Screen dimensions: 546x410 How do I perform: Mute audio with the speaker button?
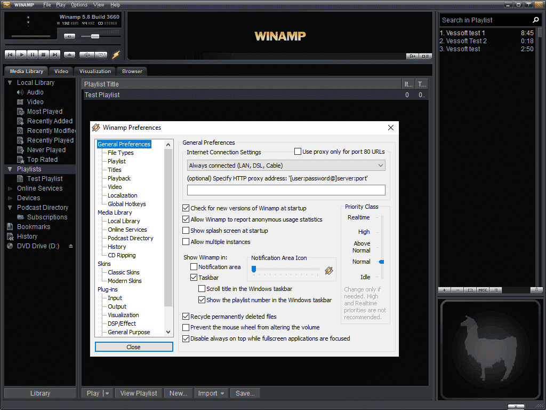point(69,36)
